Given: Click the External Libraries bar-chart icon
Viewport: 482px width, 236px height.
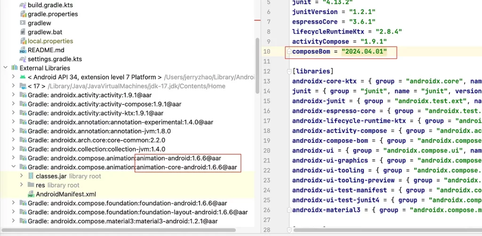Looking at the screenshot, I should coord(15,68).
